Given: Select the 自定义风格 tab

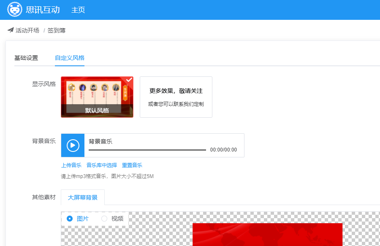Looking at the screenshot, I should pos(70,58).
